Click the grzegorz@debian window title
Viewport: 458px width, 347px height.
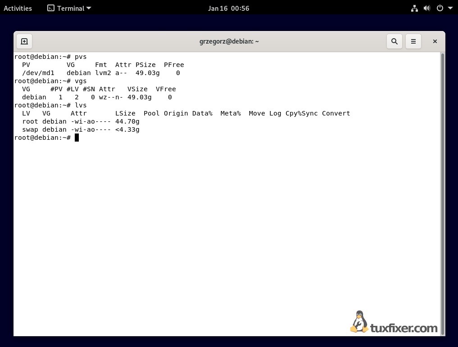(229, 41)
